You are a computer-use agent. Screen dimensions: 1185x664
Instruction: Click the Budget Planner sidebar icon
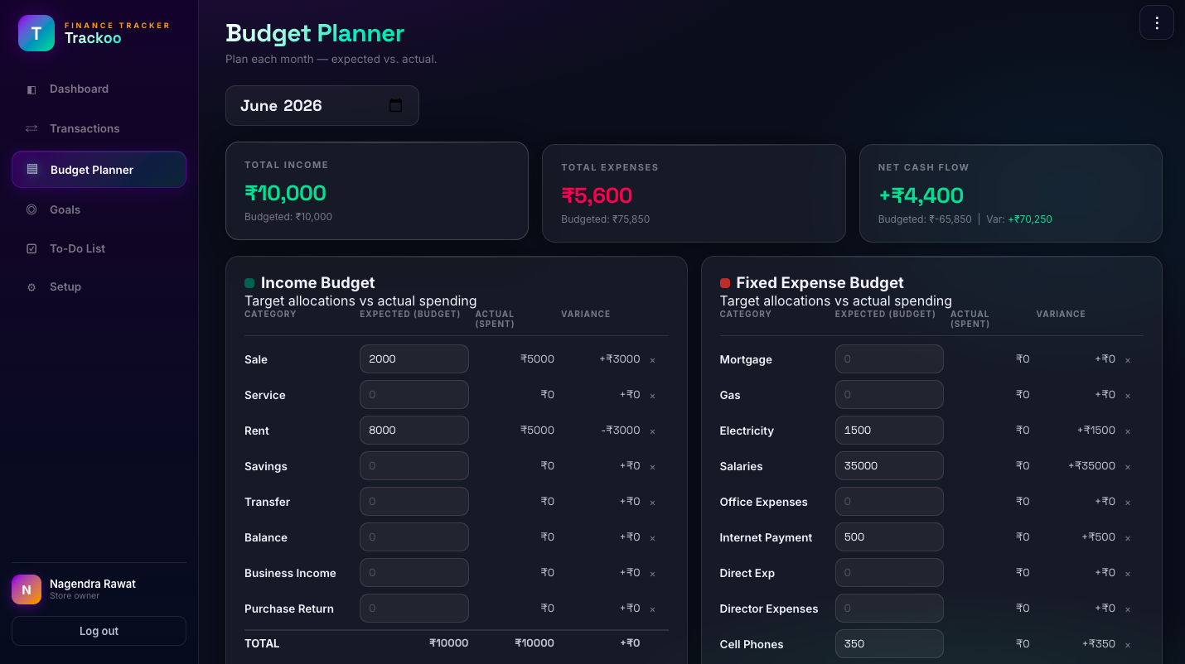[32, 170]
